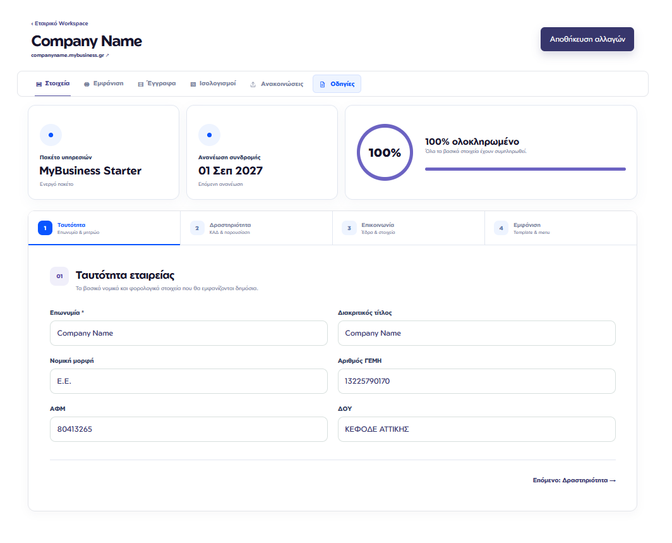Click the 100% circular progress indicator
This screenshot has width=672, height=543.
[x=385, y=152]
